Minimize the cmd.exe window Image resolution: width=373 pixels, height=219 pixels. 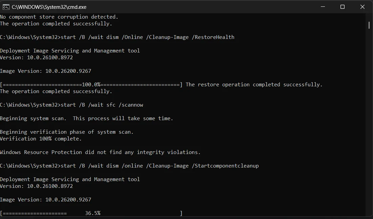point(323,7)
